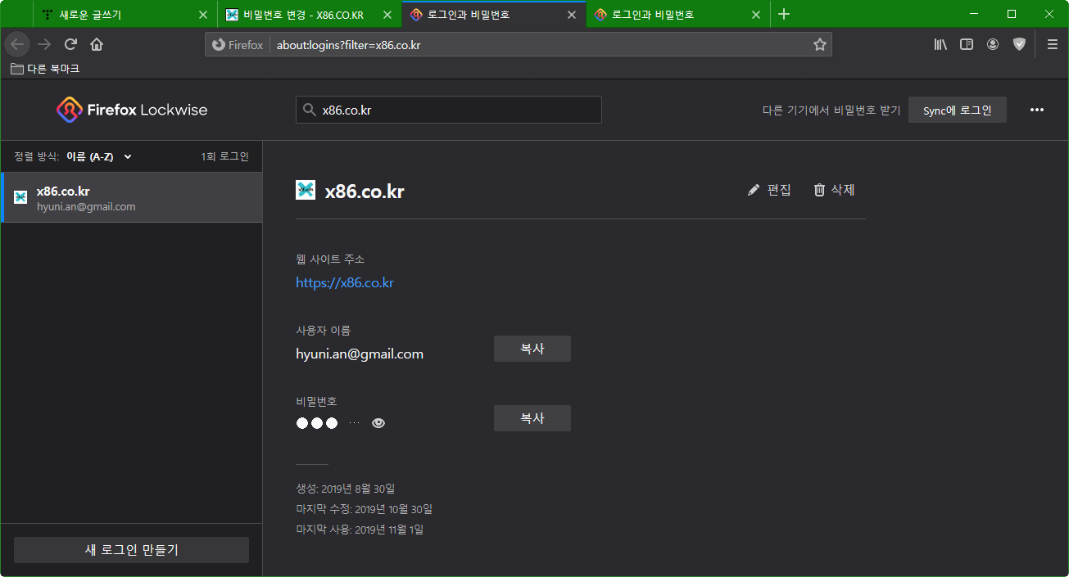Copy the password with its 복사 button
Image resolution: width=1069 pixels, height=577 pixels.
pyautogui.click(x=532, y=418)
